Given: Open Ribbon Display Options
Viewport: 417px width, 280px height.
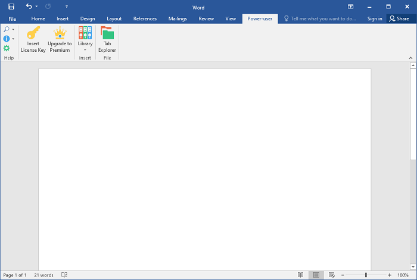Looking at the screenshot, I should coord(350,7).
